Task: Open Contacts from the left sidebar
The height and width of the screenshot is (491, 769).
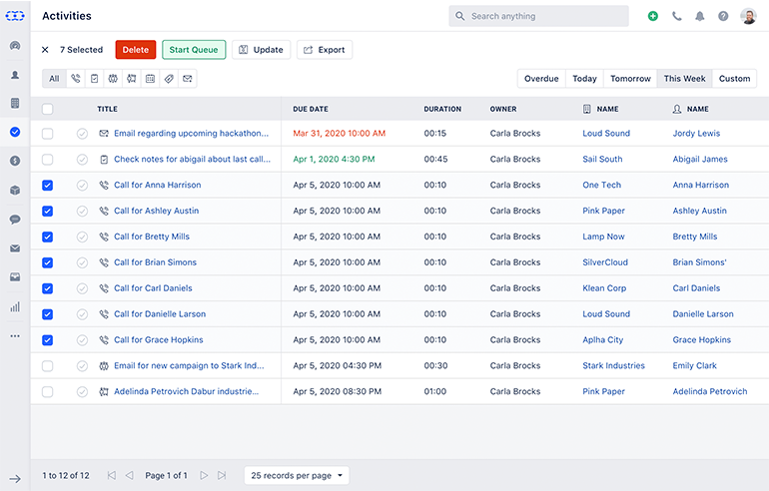Action: [x=15, y=75]
